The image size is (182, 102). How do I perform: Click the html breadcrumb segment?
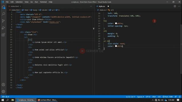25,10
